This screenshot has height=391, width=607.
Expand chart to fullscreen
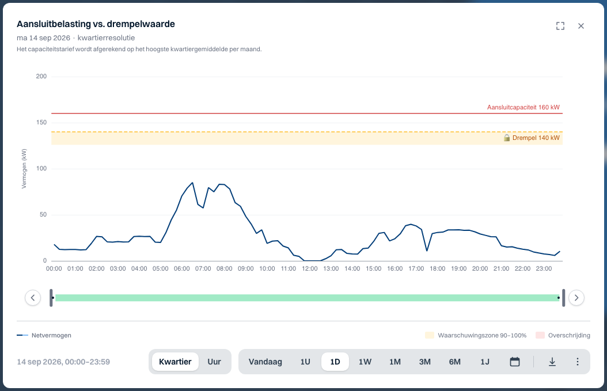point(560,26)
